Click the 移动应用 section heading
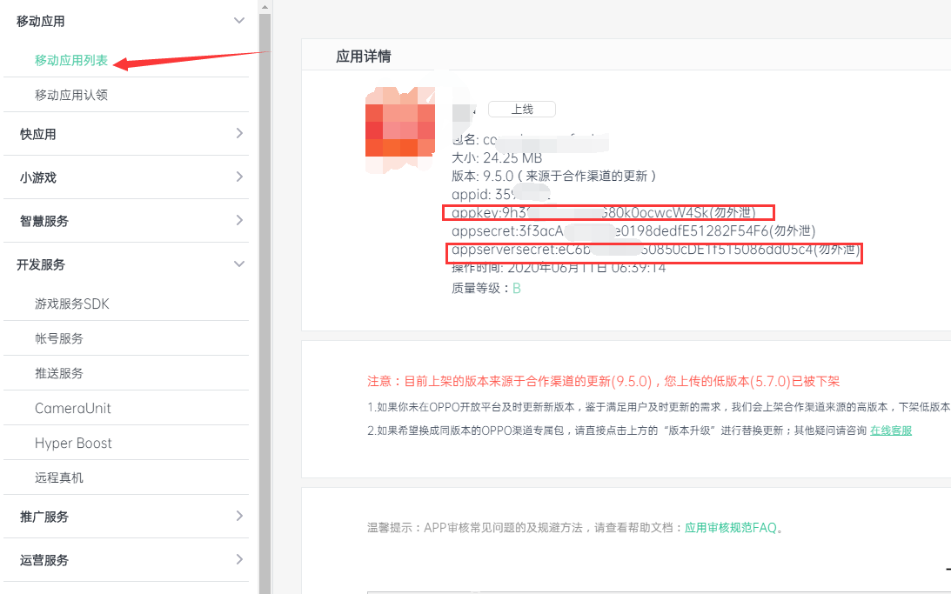951x594 pixels. [41, 21]
